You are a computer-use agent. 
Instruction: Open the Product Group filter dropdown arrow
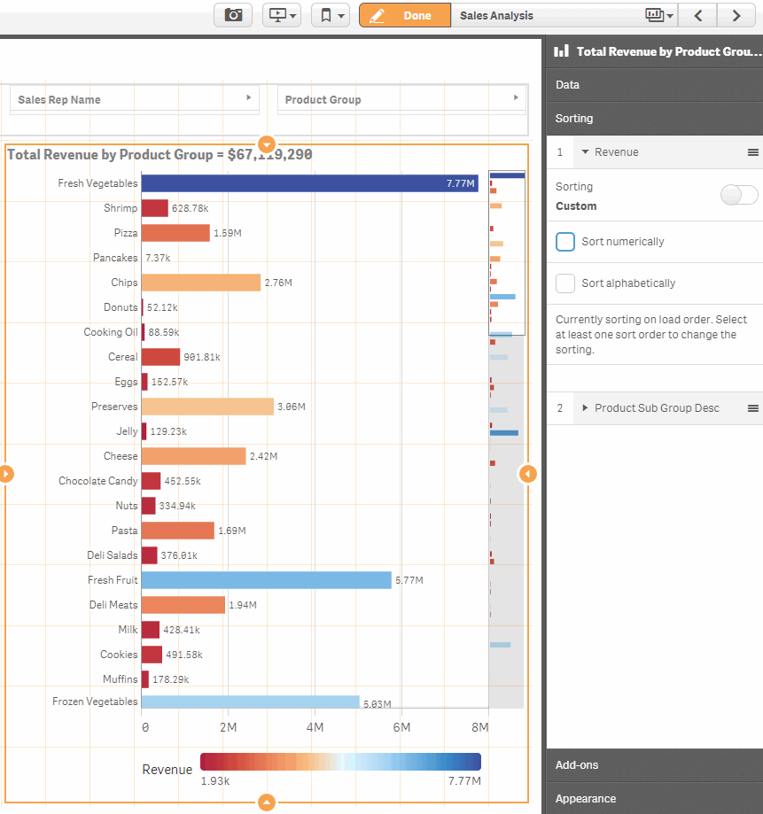(x=515, y=98)
